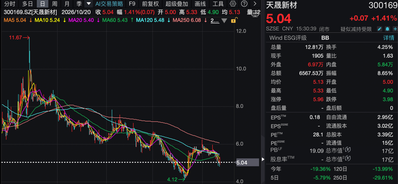Screen dimensions: 398x184
Task: Select the 季 quarterly chart tab
Action: point(79,3)
